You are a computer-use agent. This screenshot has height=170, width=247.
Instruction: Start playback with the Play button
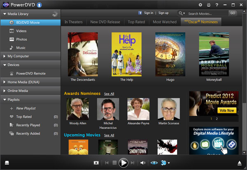123,163
